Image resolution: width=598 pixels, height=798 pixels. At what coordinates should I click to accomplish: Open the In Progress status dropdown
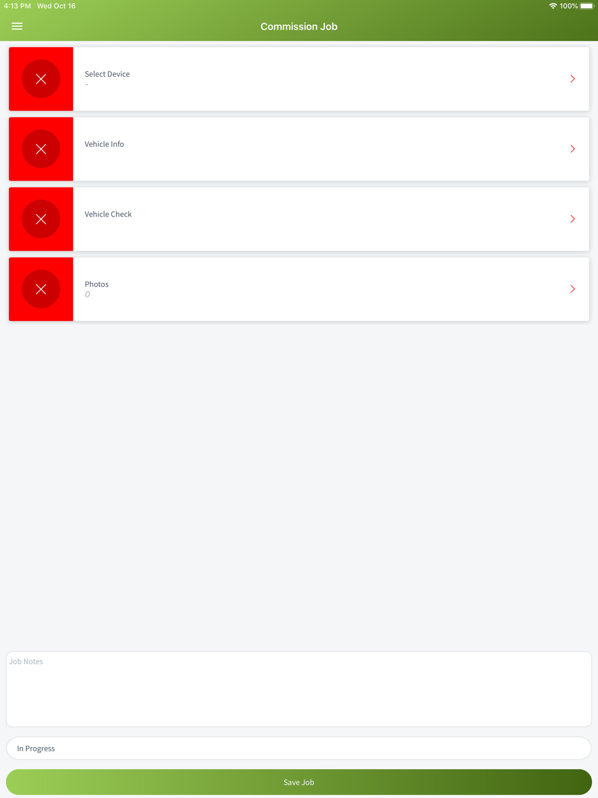pos(299,748)
